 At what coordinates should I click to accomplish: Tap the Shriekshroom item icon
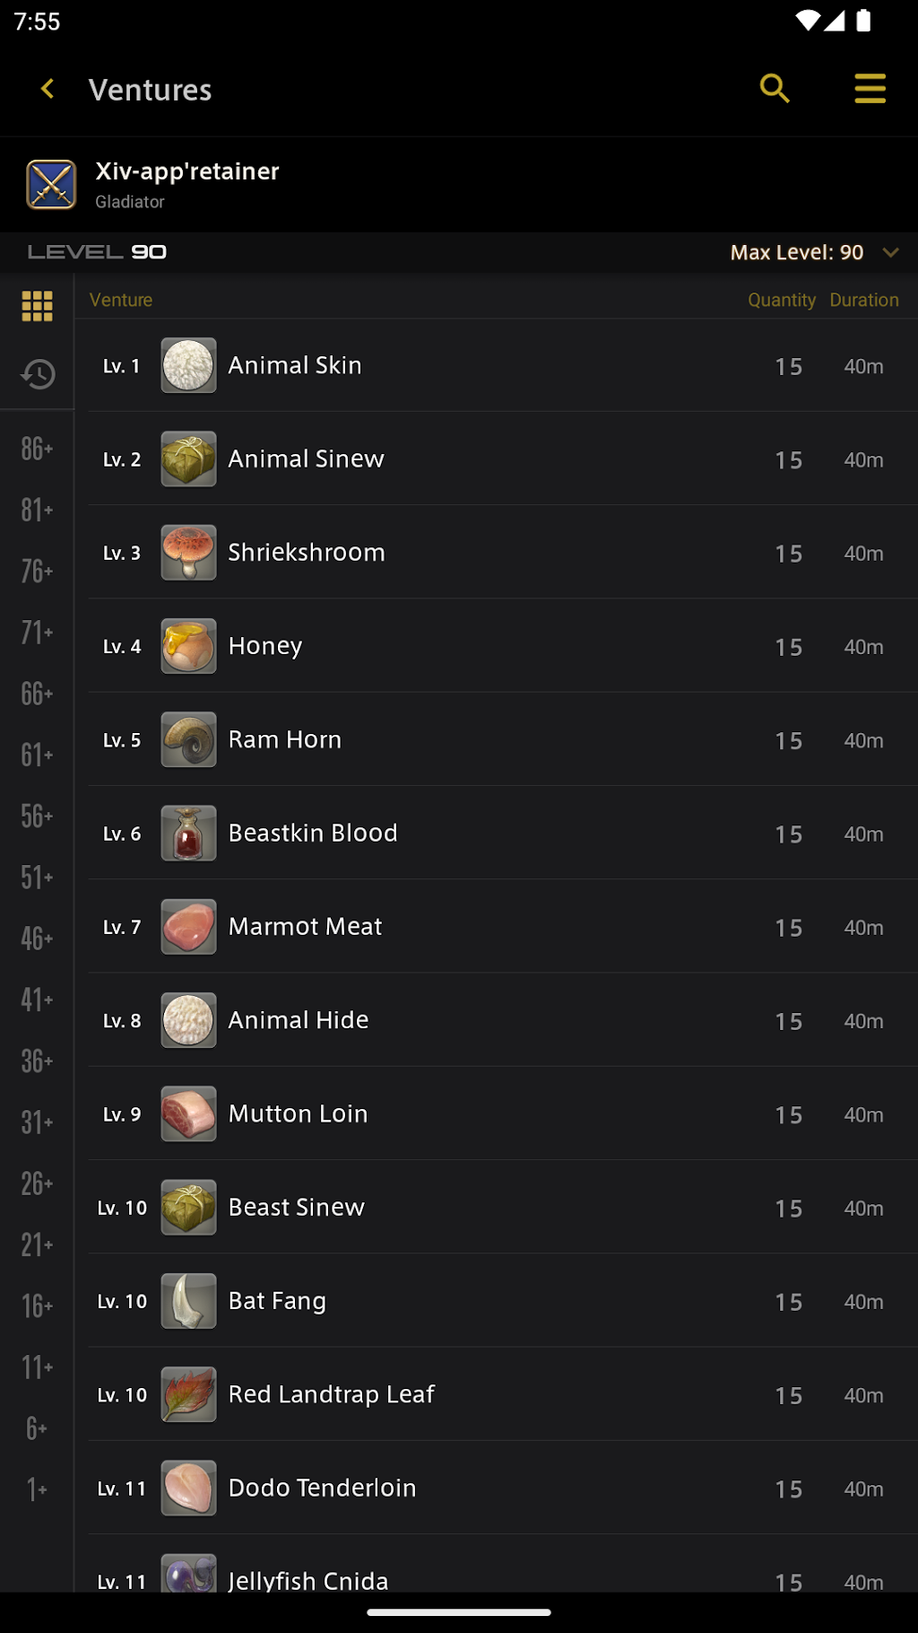point(188,553)
